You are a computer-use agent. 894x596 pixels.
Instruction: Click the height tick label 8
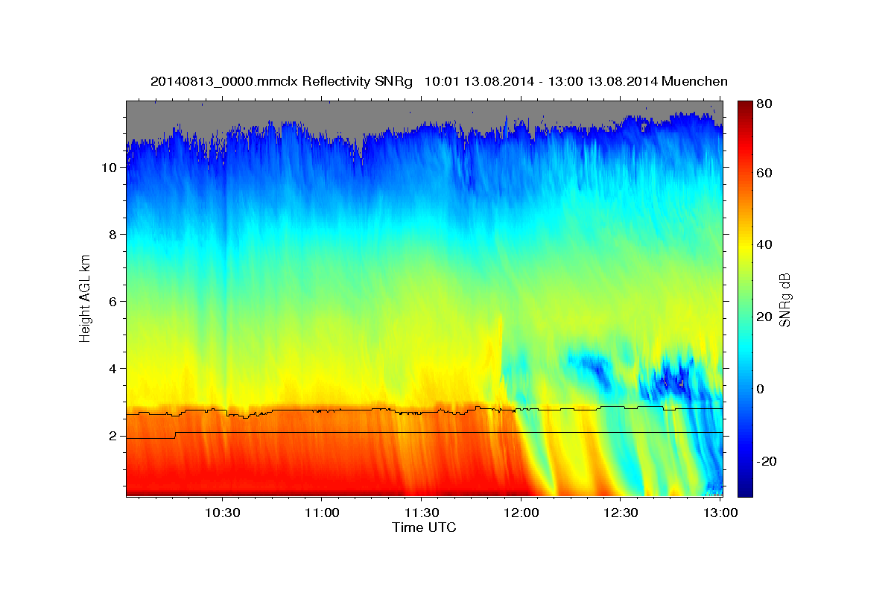click(114, 235)
